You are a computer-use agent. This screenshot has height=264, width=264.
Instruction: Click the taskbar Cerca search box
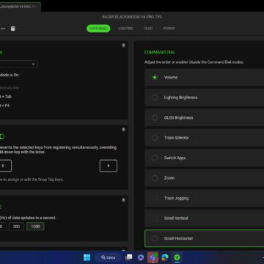click(x=109, y=257)
